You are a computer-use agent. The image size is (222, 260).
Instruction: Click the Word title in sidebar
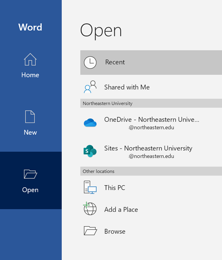coord(30,27)
